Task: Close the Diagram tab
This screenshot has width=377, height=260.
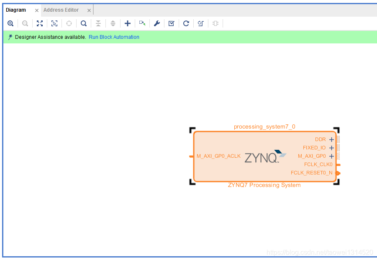Action: [x=37, y=10]
